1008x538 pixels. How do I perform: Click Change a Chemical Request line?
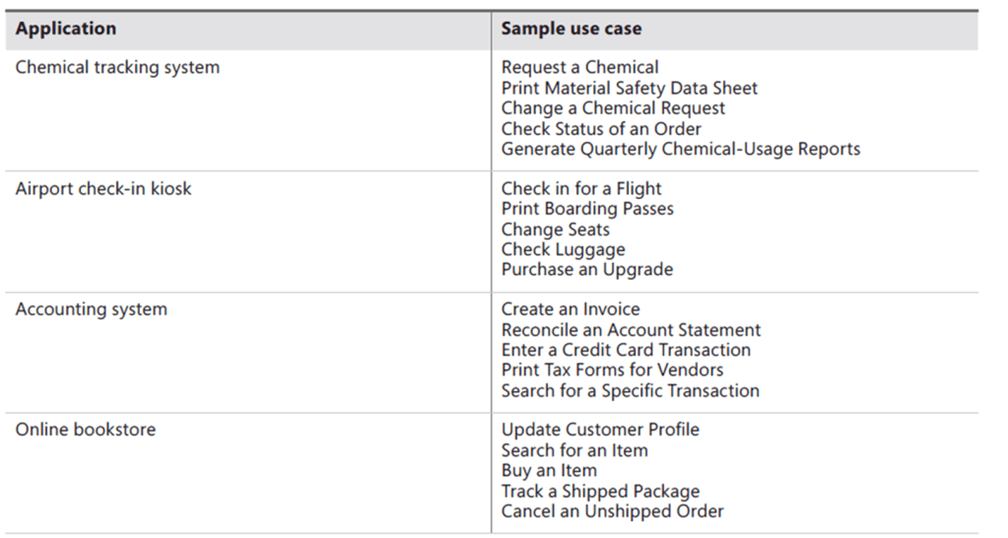[x=613, y=108]
